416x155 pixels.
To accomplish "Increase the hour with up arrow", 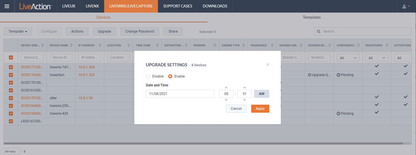I will pos(226,88).
